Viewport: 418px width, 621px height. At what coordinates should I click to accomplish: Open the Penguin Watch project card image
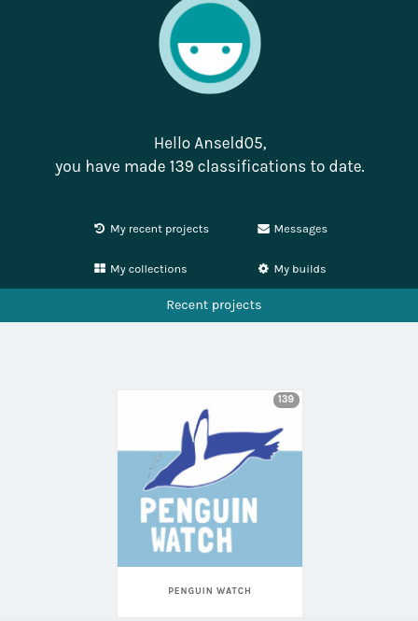click(x=210, y=478)
